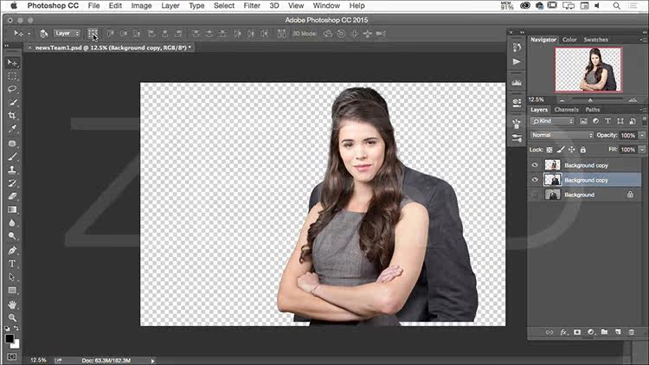Screen dimensions: 649x365
Task: Toggle Auto-Select checkbox in options bar
Action: [43, 34]
